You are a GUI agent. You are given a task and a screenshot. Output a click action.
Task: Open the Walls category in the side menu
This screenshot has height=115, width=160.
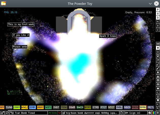[x=158, y=44]
